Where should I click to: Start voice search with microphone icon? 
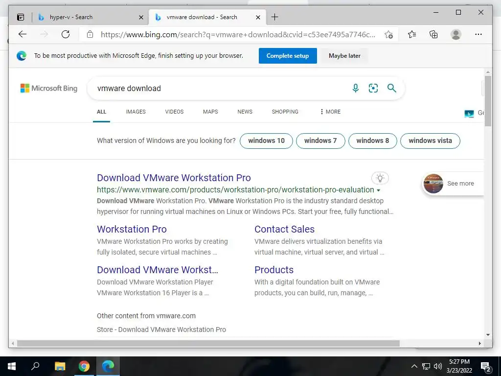(355, 88)
